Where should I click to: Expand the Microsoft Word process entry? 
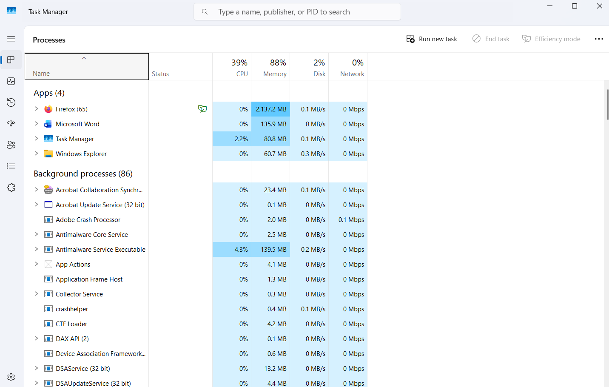pos(37,124)
